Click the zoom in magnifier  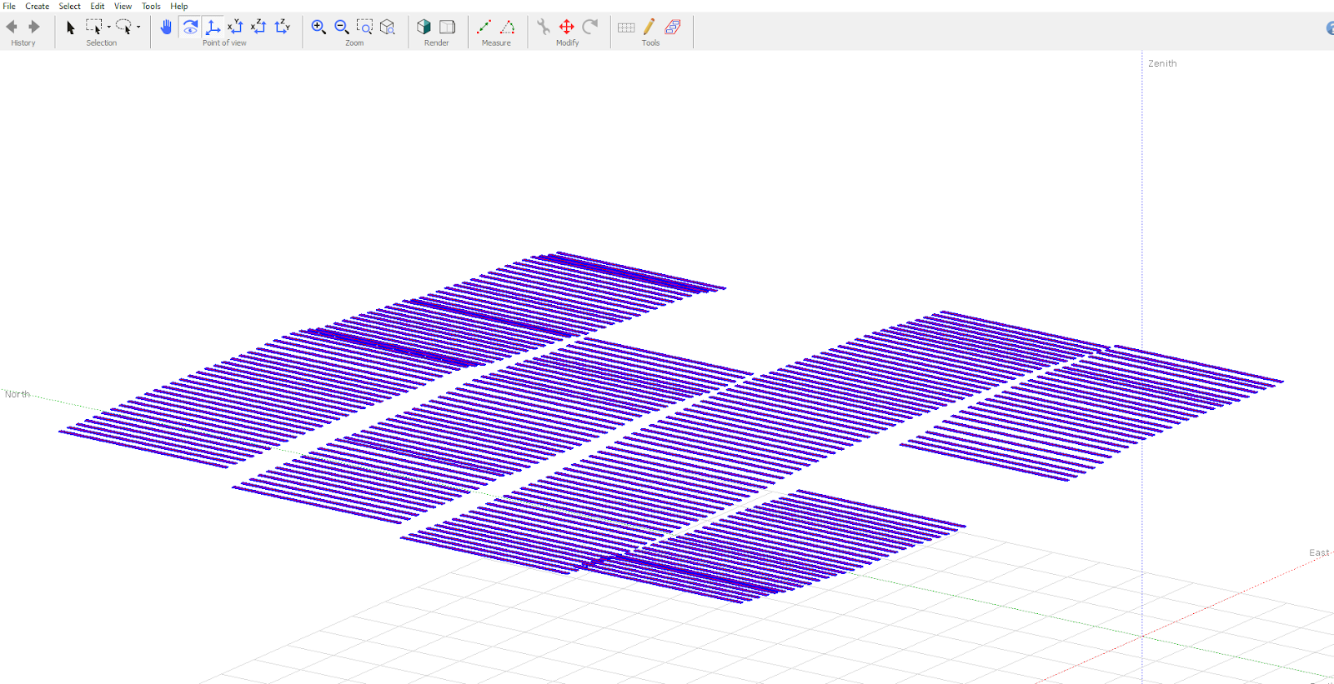[318, 27]
